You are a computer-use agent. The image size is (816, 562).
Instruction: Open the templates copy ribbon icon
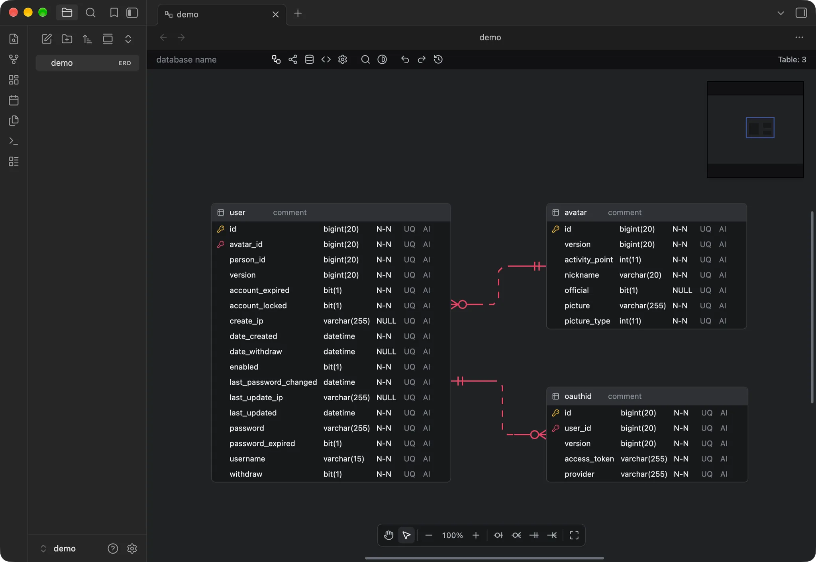pyautogui.click(x=14, y=120)
